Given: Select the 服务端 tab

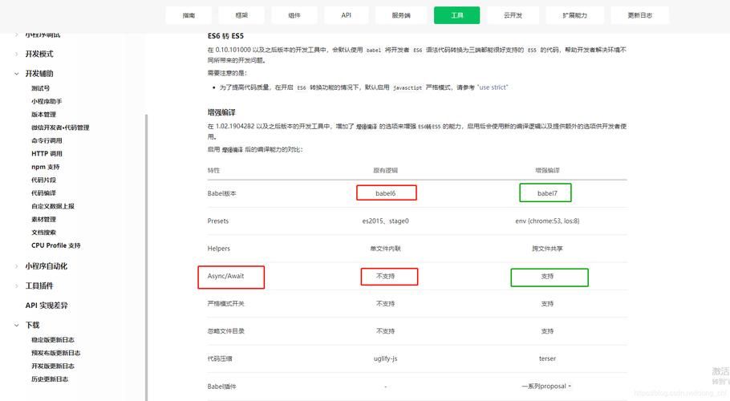Looking at the screenshot, I should coord(401,15).
